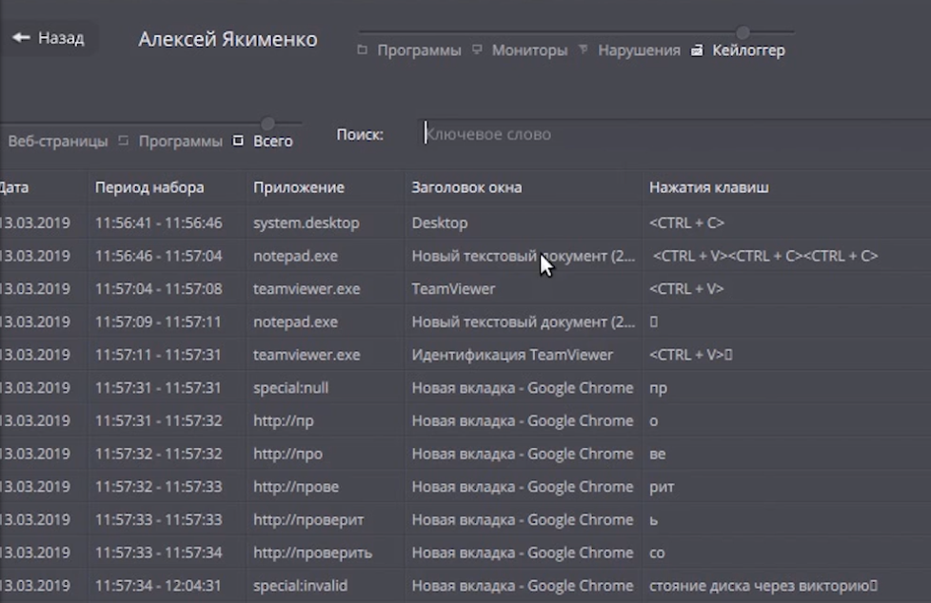The width and height of the screenshot is (931, 603).
Task: Select the period 11:56:46 - 11:57:04
Action: 159,256
